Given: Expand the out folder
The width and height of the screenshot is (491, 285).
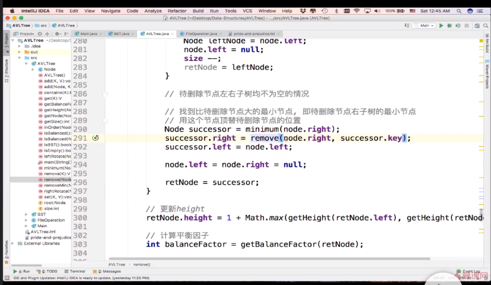Looking at the screenshot, I should (19, 52).
